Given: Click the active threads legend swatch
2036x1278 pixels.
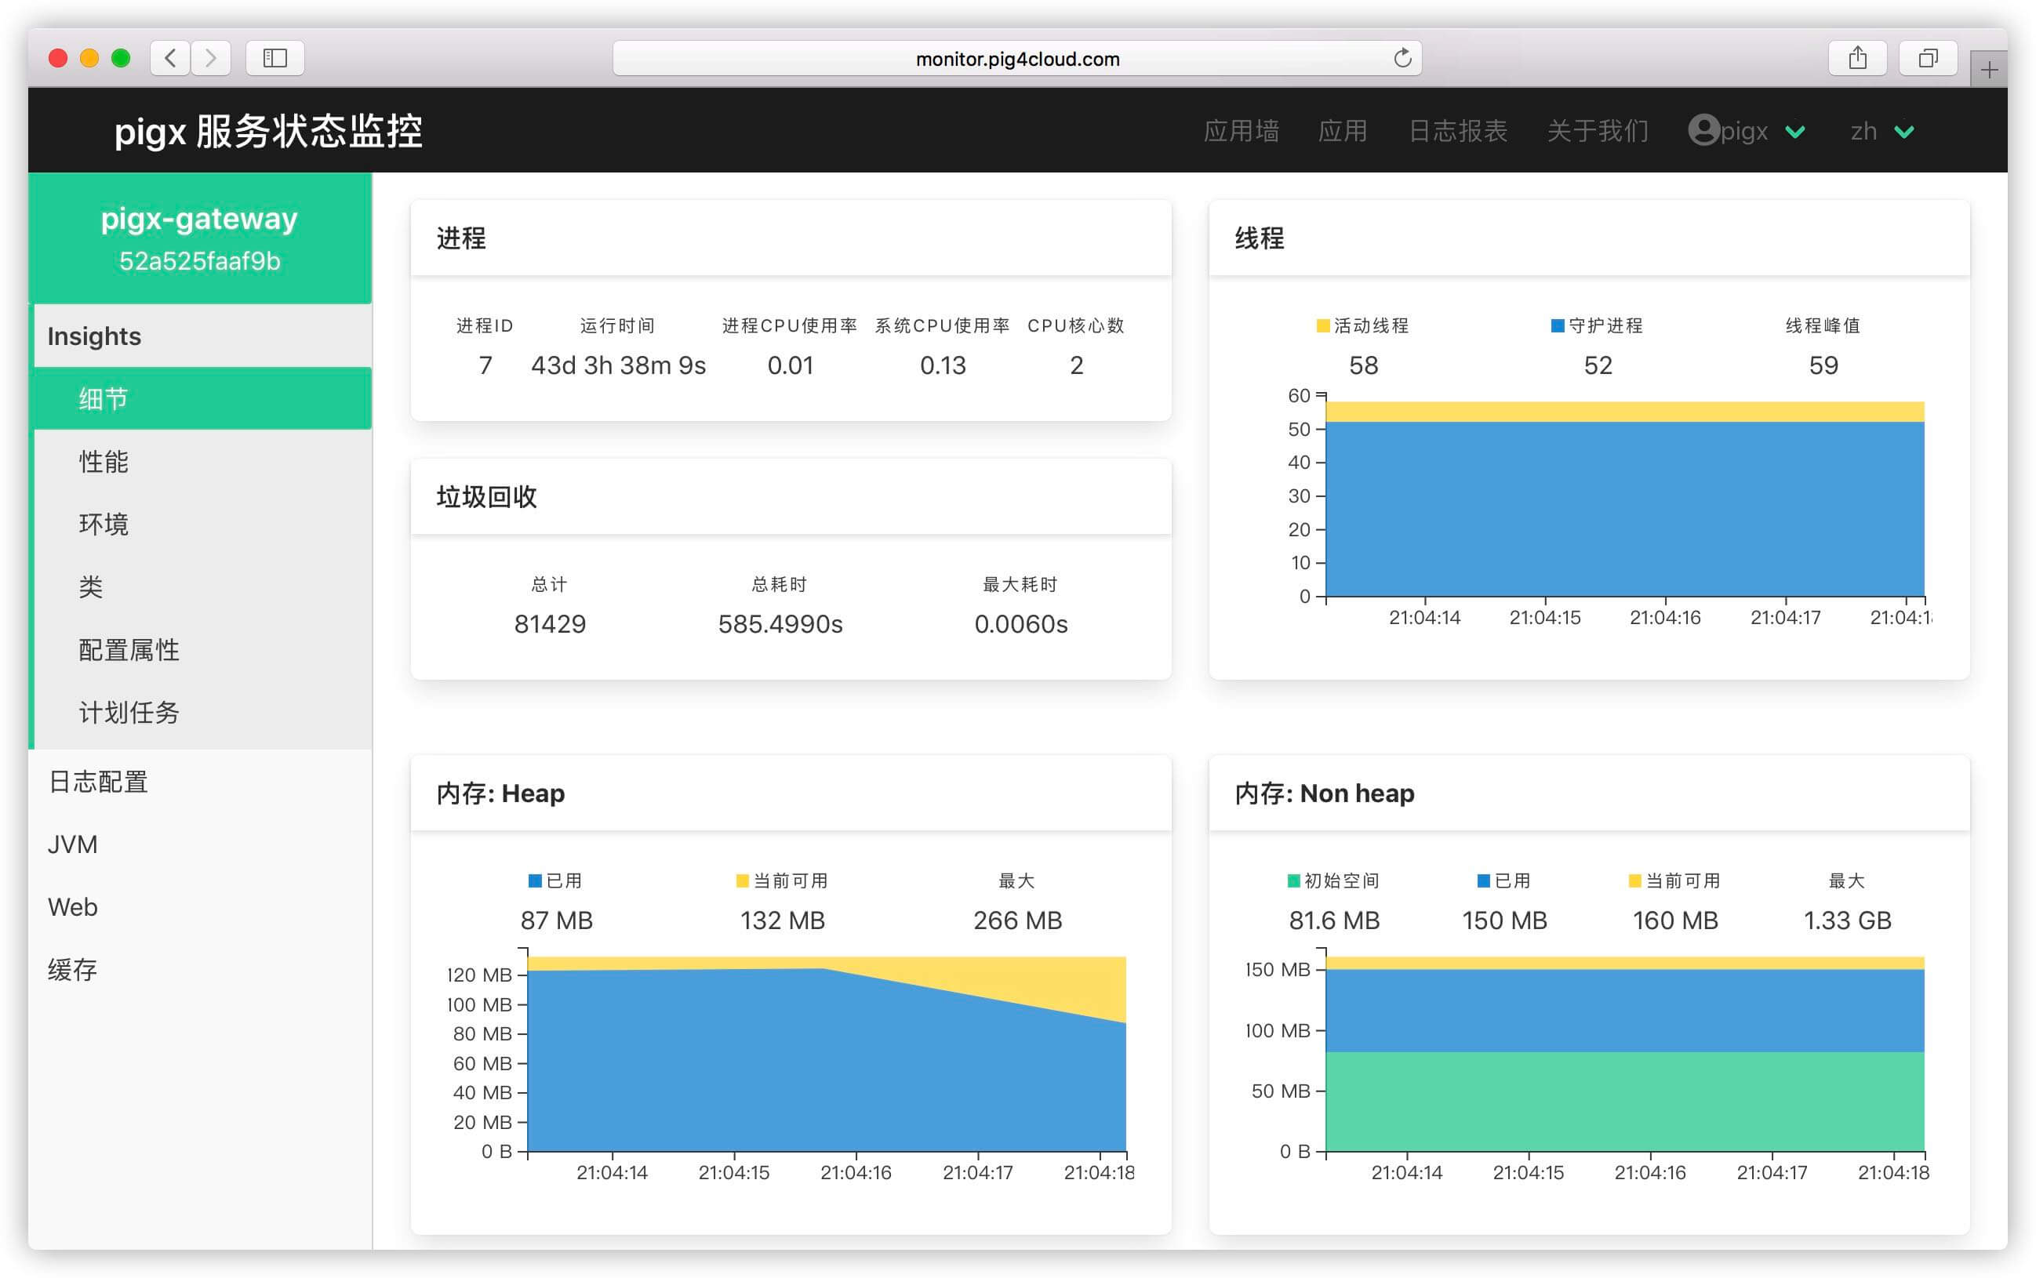Looking at the screenshot, I should [1323, 326].
